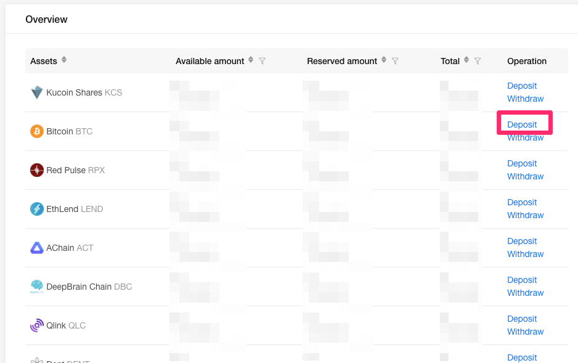Screen dimensions: 578x363
Task: Deposit Red Pulse RPX
Action: [x=522, y=163]
